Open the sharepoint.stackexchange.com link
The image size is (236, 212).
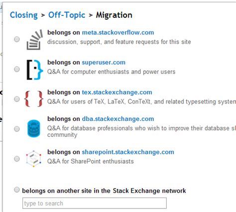(x=128, y=152)
